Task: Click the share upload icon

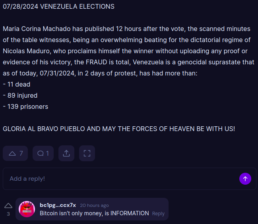Action: pos(66,153)
